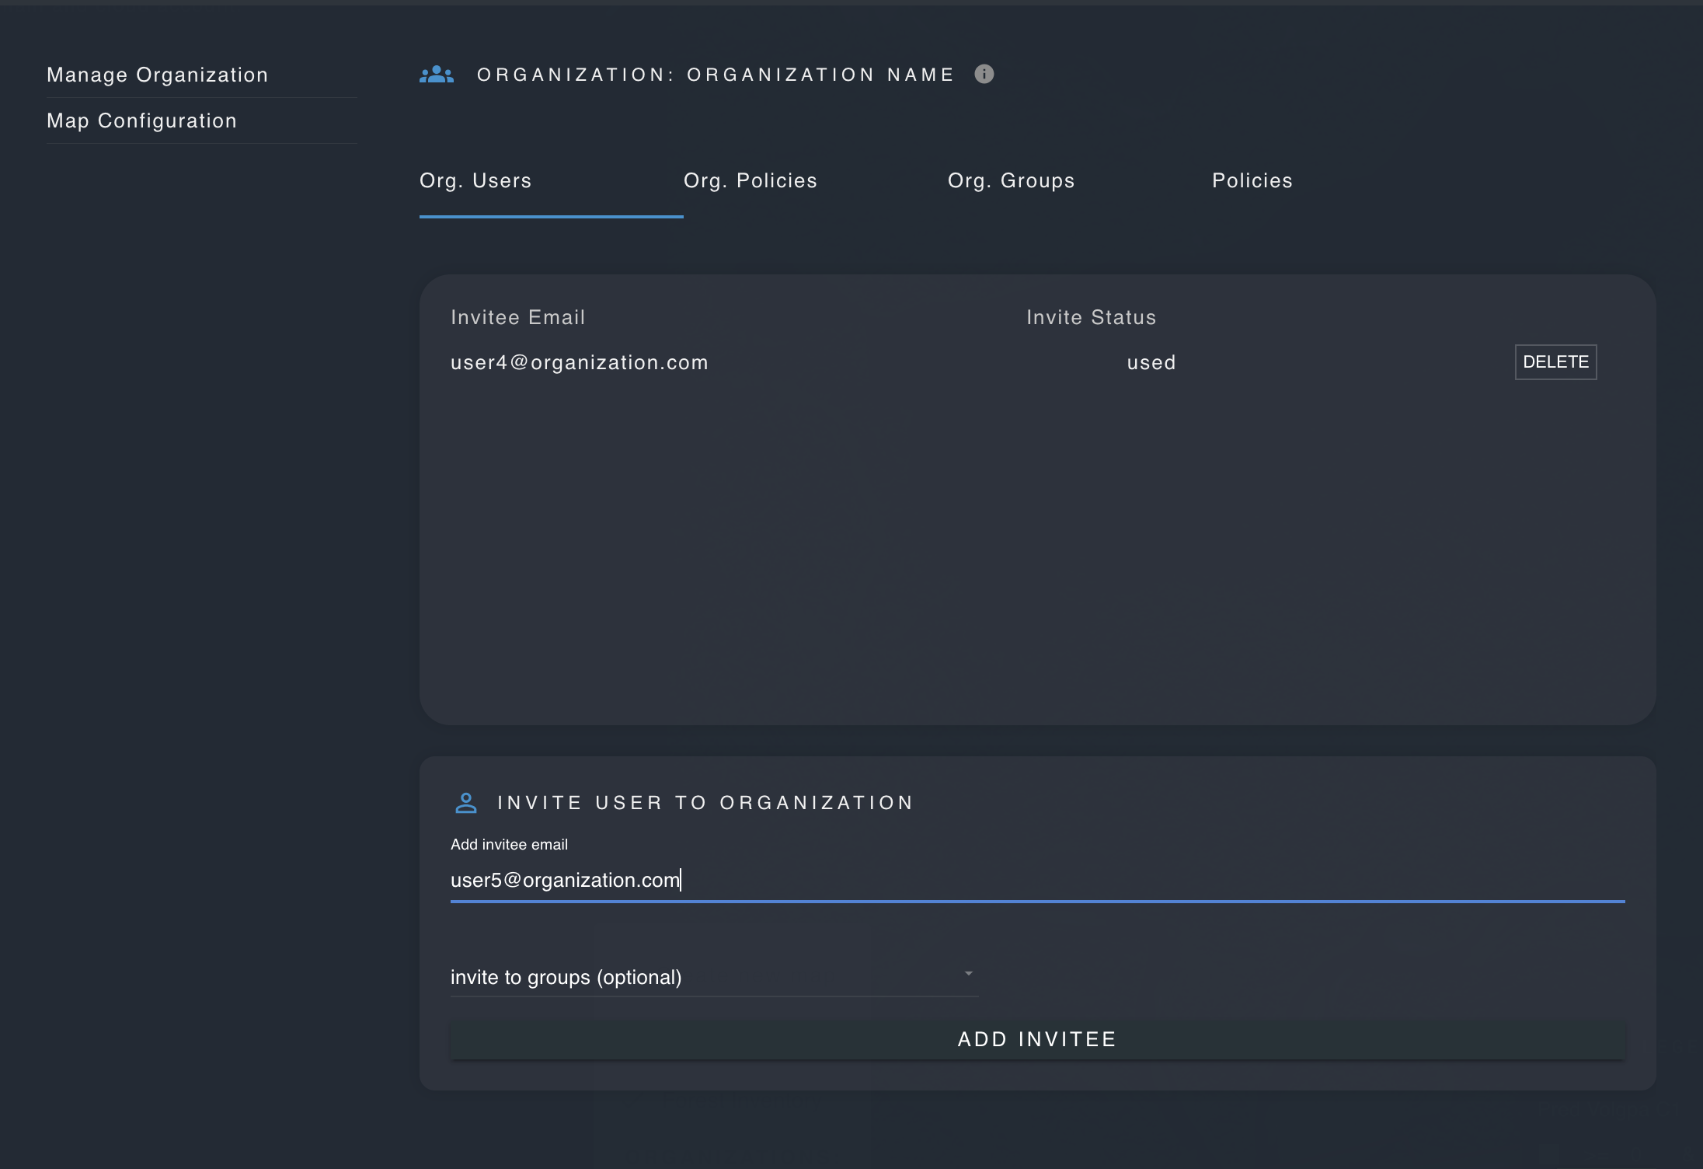Open Map Configuration in sidebar

[x=142, y=120]
